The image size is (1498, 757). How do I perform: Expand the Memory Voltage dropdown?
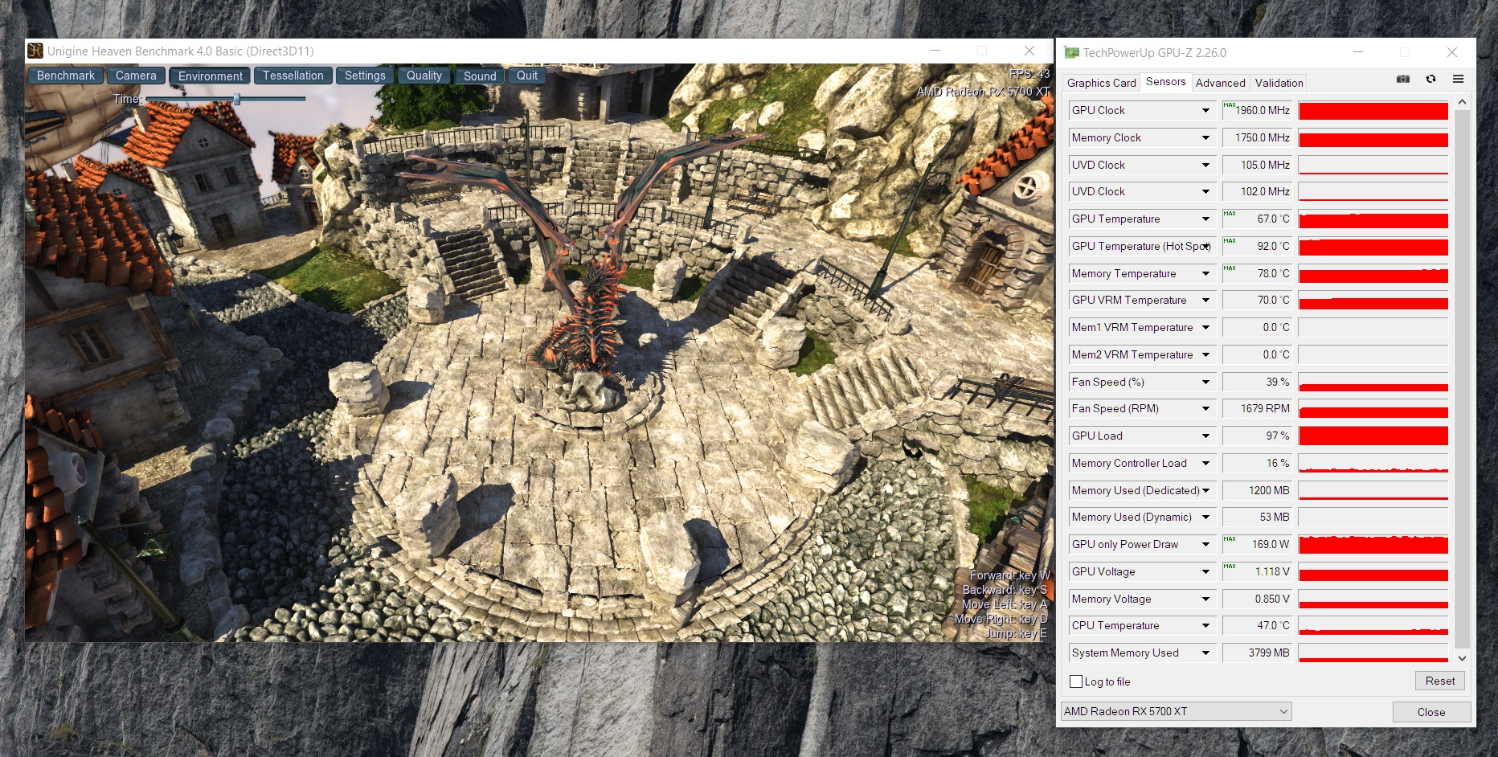coord(1205,599)
